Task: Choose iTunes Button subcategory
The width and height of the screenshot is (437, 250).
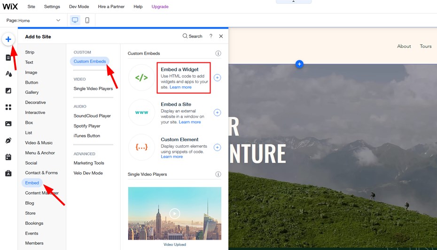Action: pyautogui.click(x=86, y=136)
